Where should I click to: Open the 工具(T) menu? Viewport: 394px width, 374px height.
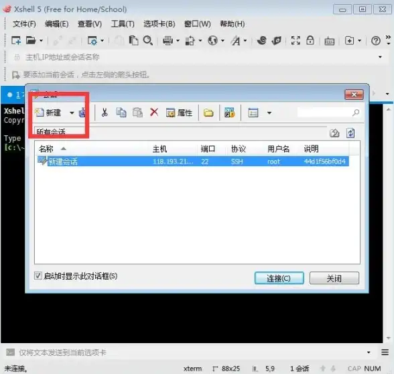pos(123,24)
